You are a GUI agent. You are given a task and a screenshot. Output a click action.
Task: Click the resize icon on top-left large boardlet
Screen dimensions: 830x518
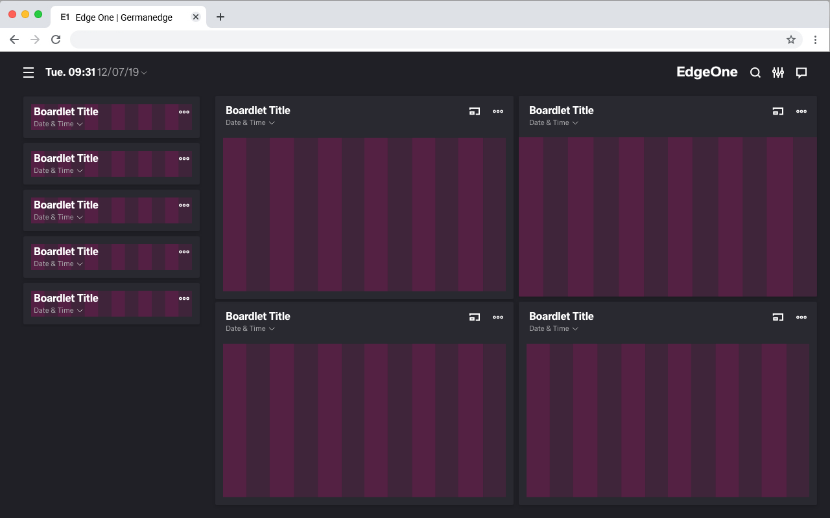(475, 111)
